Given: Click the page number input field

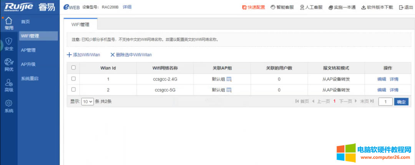Looking at the screenshot, I should coord(385,102).
